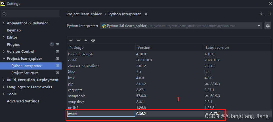Click the project-level icon beside Version Control
This screenshot has width=273, height=122.
coord(57,52)
